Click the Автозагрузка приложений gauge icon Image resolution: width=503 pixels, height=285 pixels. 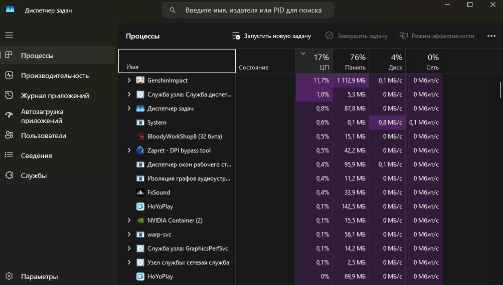(x=9, y=114)
